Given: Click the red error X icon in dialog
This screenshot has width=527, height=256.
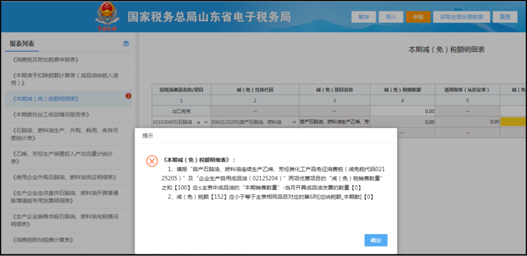Looking at the screenshot, I should pos(152,161).
